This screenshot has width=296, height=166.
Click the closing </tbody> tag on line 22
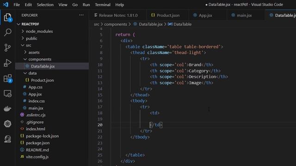(140, 137)
